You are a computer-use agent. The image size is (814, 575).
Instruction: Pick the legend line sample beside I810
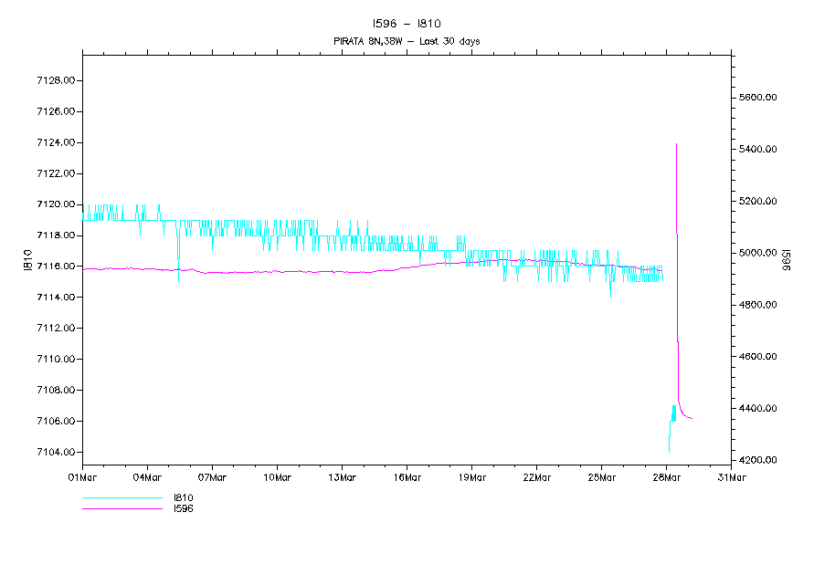[122, 498]
